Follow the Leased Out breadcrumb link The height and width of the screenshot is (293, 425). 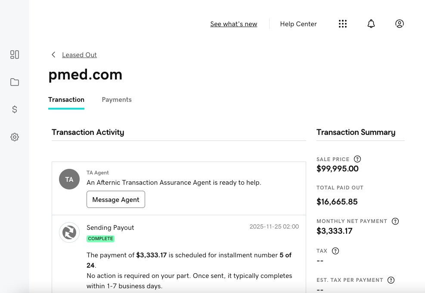point(79,55)
